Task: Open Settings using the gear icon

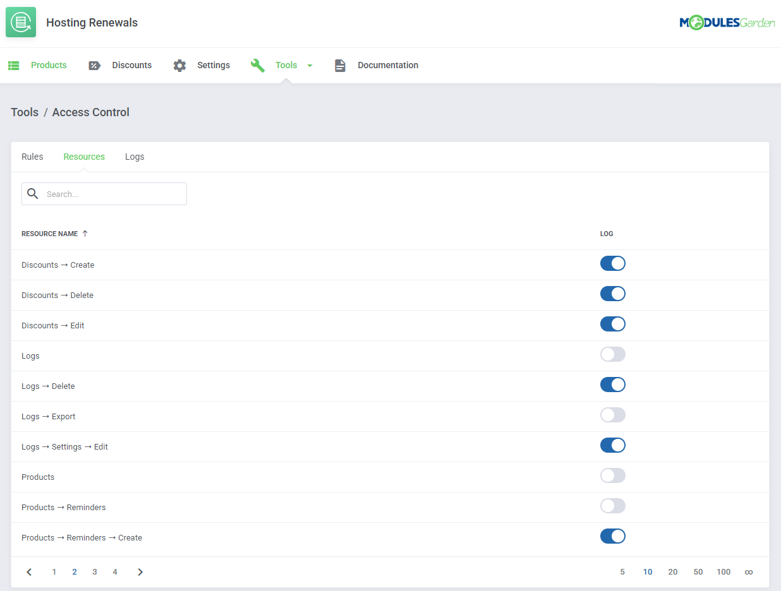Action: [179, 65]
